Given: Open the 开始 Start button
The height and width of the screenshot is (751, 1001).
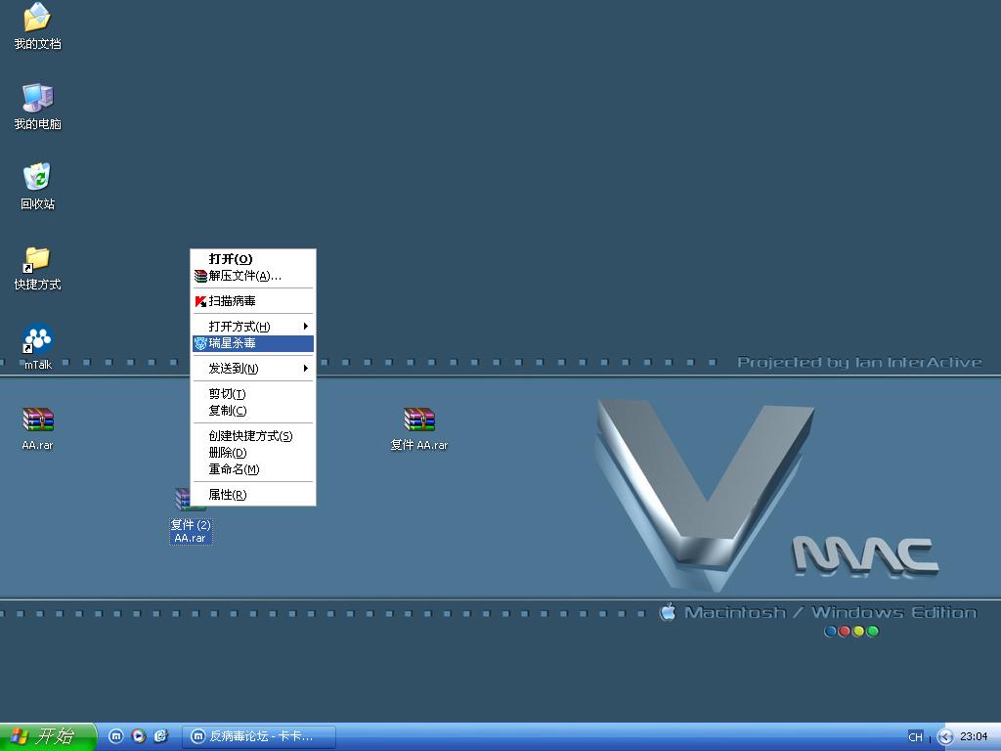Looking at the screenshot, I should click(x=47, y=736).
